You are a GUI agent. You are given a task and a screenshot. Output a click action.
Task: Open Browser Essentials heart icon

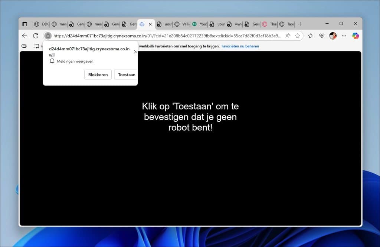pyautogui.click(x=322, y=36)
